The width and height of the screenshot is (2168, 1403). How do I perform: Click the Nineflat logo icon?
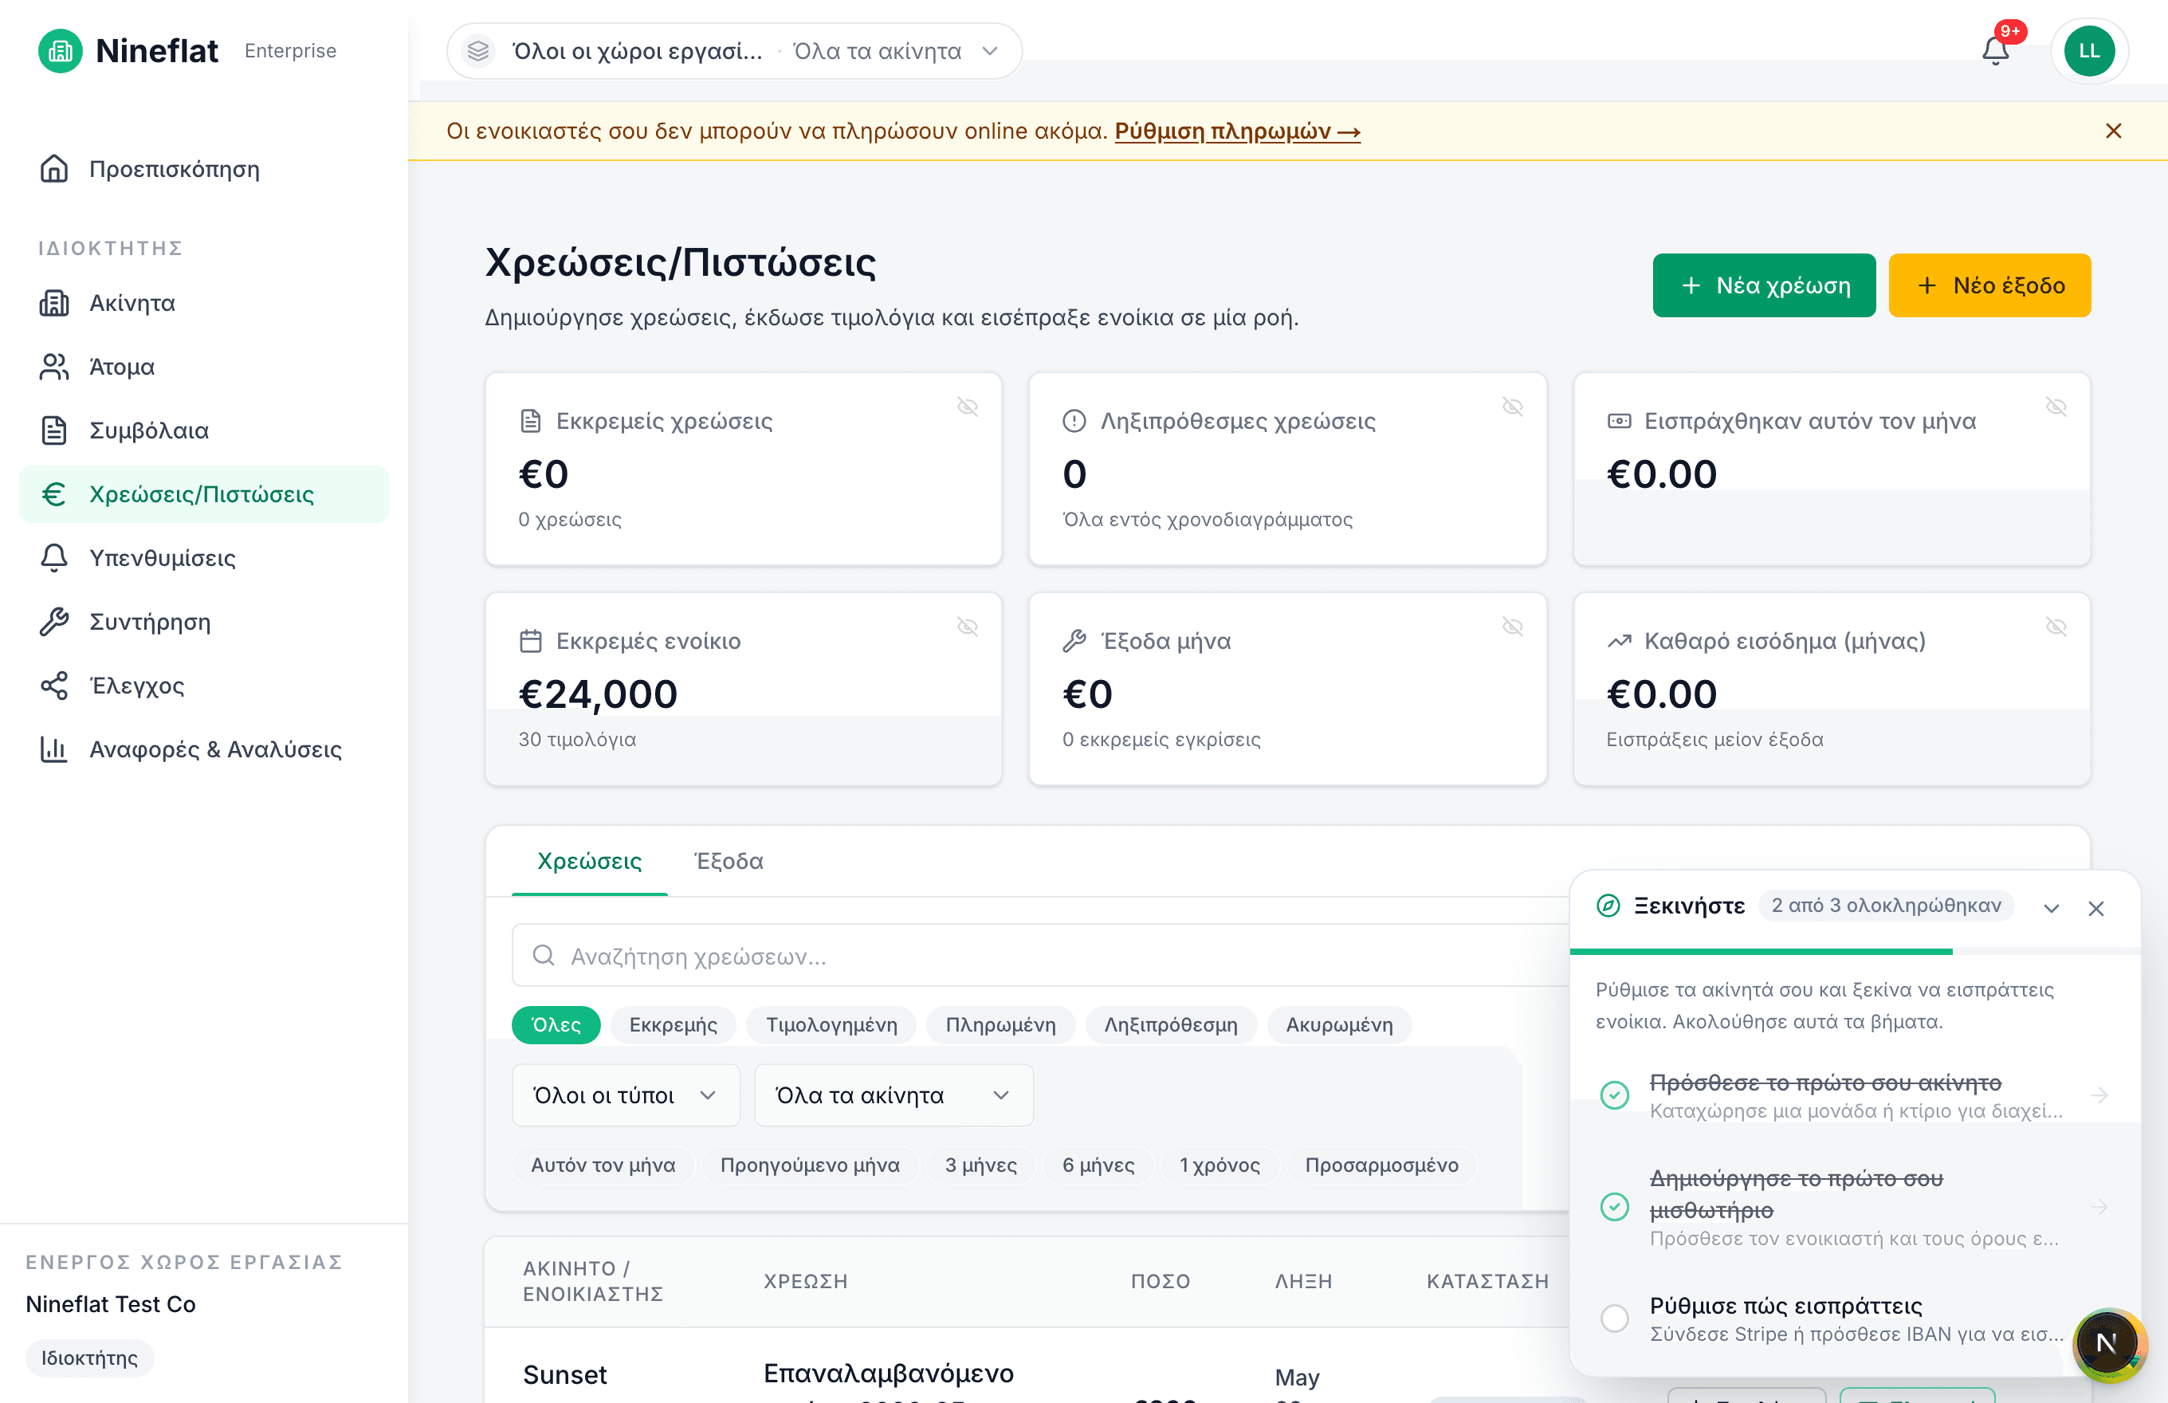pos(60,51)
